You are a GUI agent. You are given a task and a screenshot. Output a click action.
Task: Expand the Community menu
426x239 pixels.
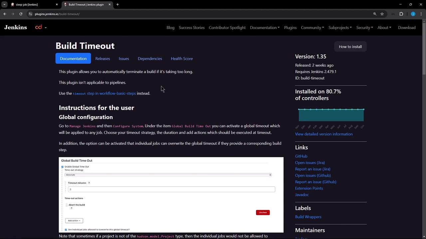313,28
